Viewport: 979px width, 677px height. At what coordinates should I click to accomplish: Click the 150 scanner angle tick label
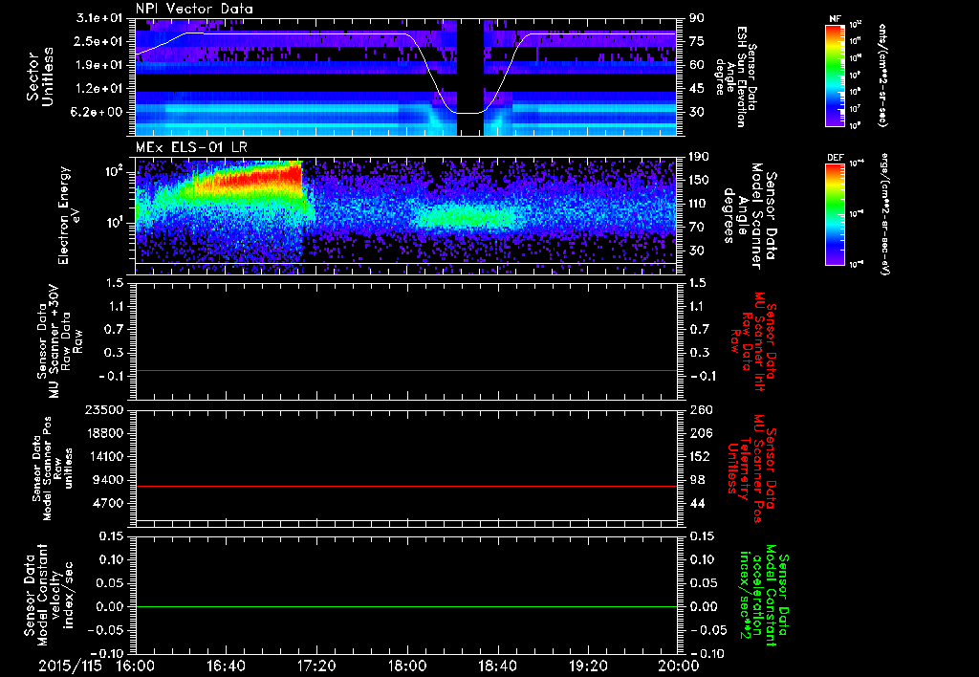click(699, 181)
